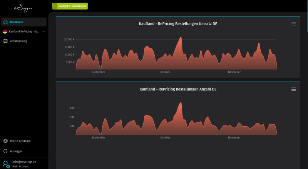
Task: Click November label in Umsatz chart
Action: (x=234, y=72)
